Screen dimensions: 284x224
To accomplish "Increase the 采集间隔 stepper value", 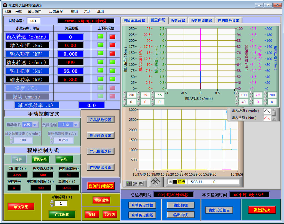I will (52, 202).
